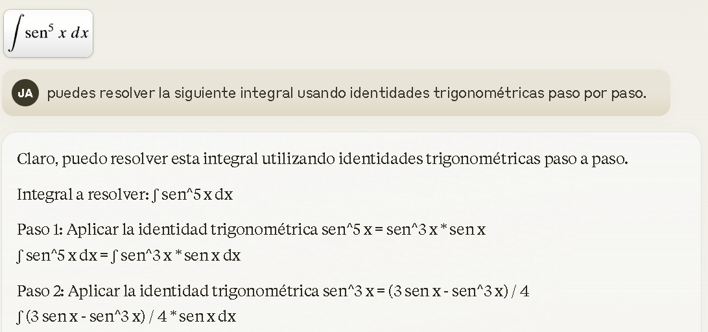Click the 'Claro, puedo resolver' response line

322,159
